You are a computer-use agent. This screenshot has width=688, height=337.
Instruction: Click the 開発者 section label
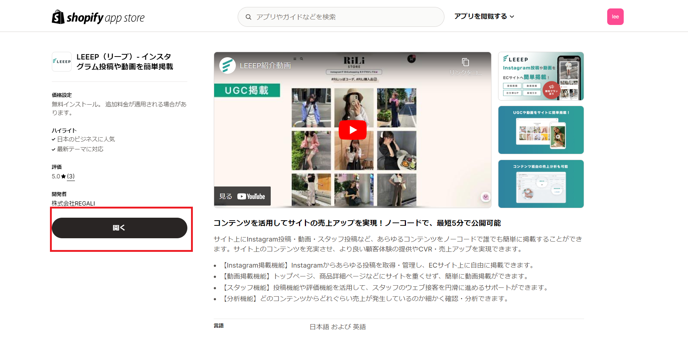tap(59, 194)
